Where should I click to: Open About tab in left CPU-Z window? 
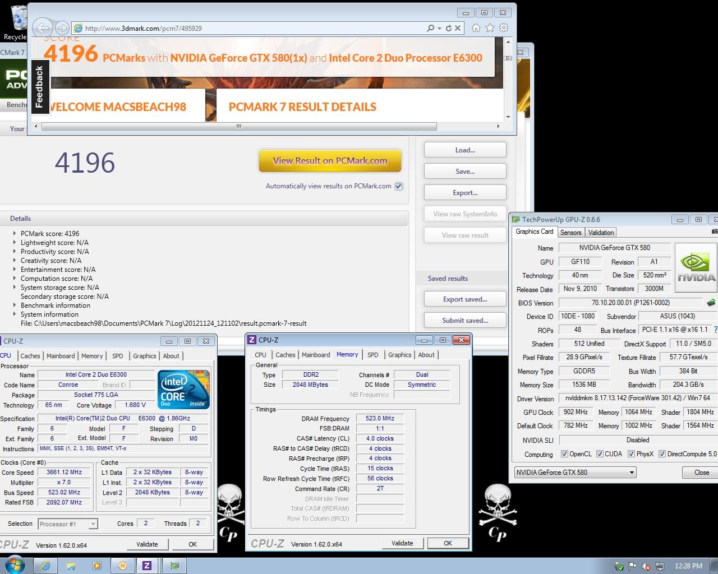pyautogui.click(x=171, y=356)
